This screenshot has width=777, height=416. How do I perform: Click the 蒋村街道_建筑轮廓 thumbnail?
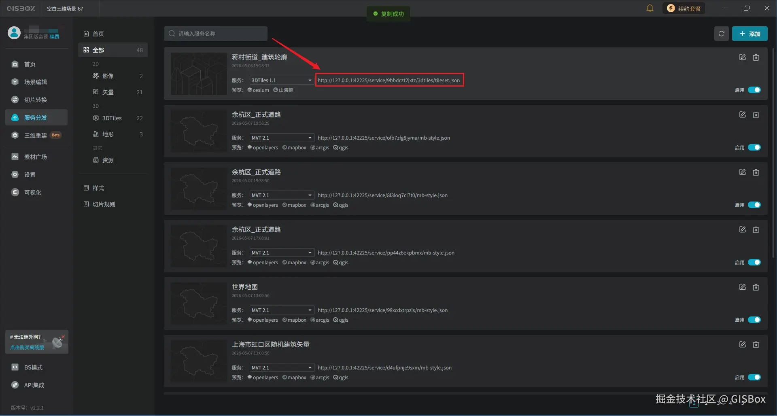[199, 74]
